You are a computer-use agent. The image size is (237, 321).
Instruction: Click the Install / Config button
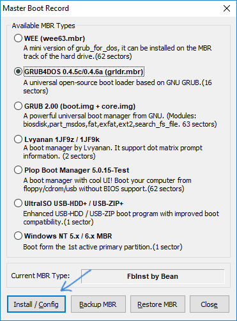point(36,304)
